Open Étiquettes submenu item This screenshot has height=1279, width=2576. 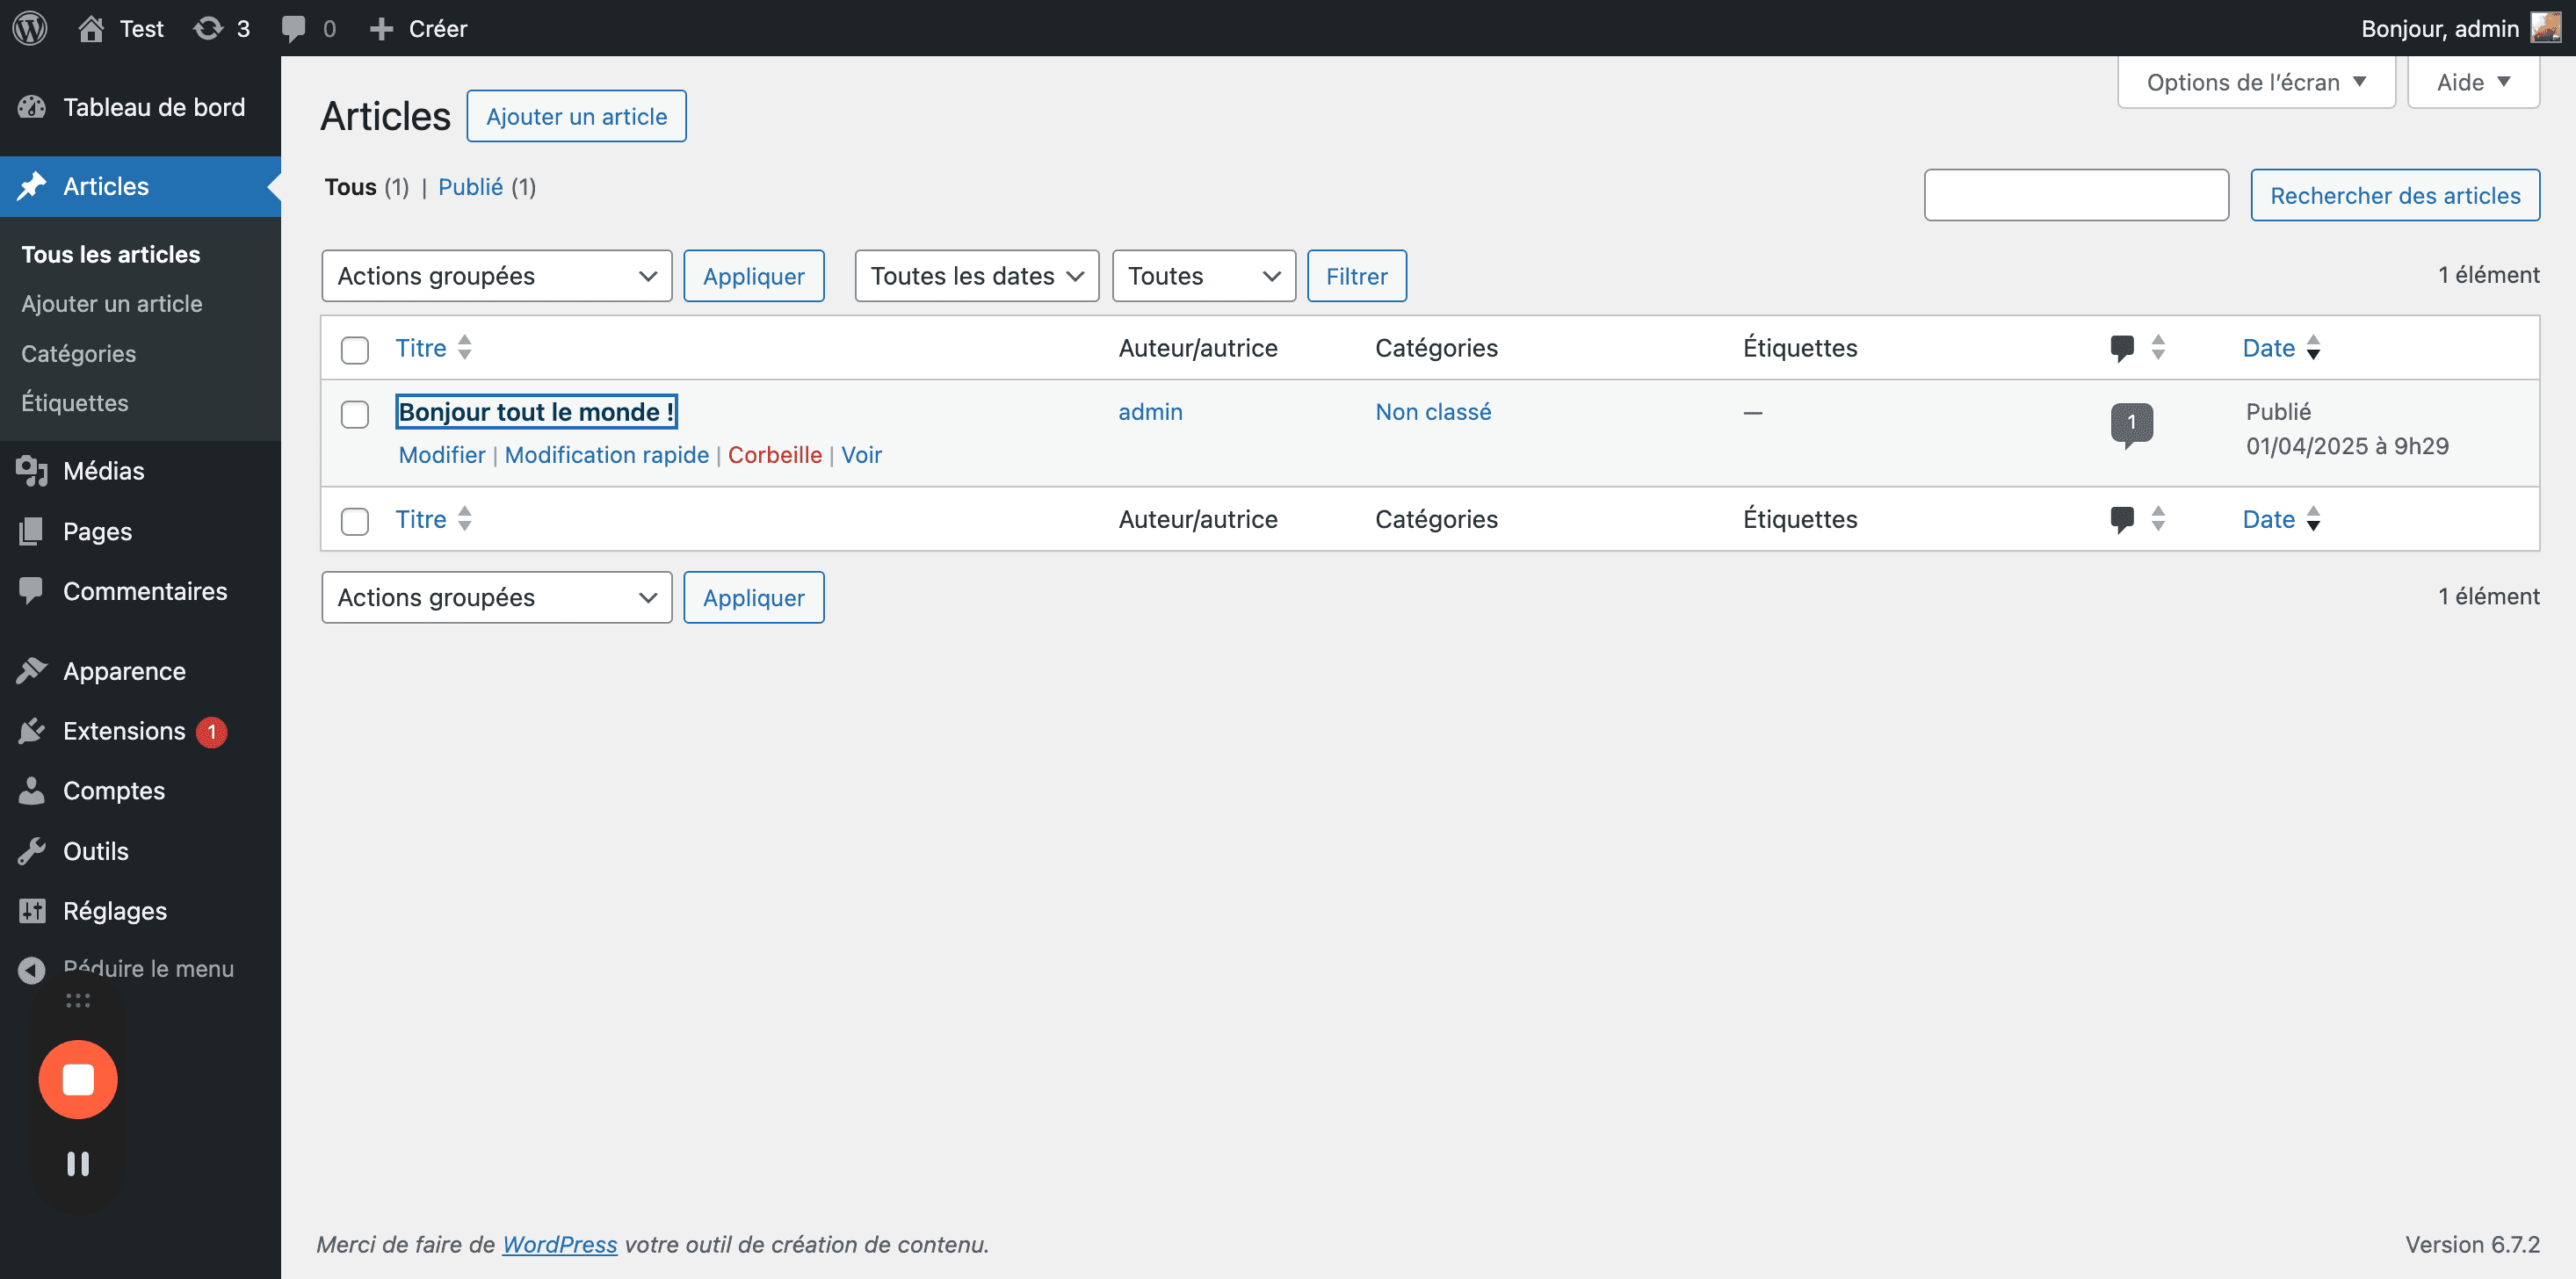[75, 403]
